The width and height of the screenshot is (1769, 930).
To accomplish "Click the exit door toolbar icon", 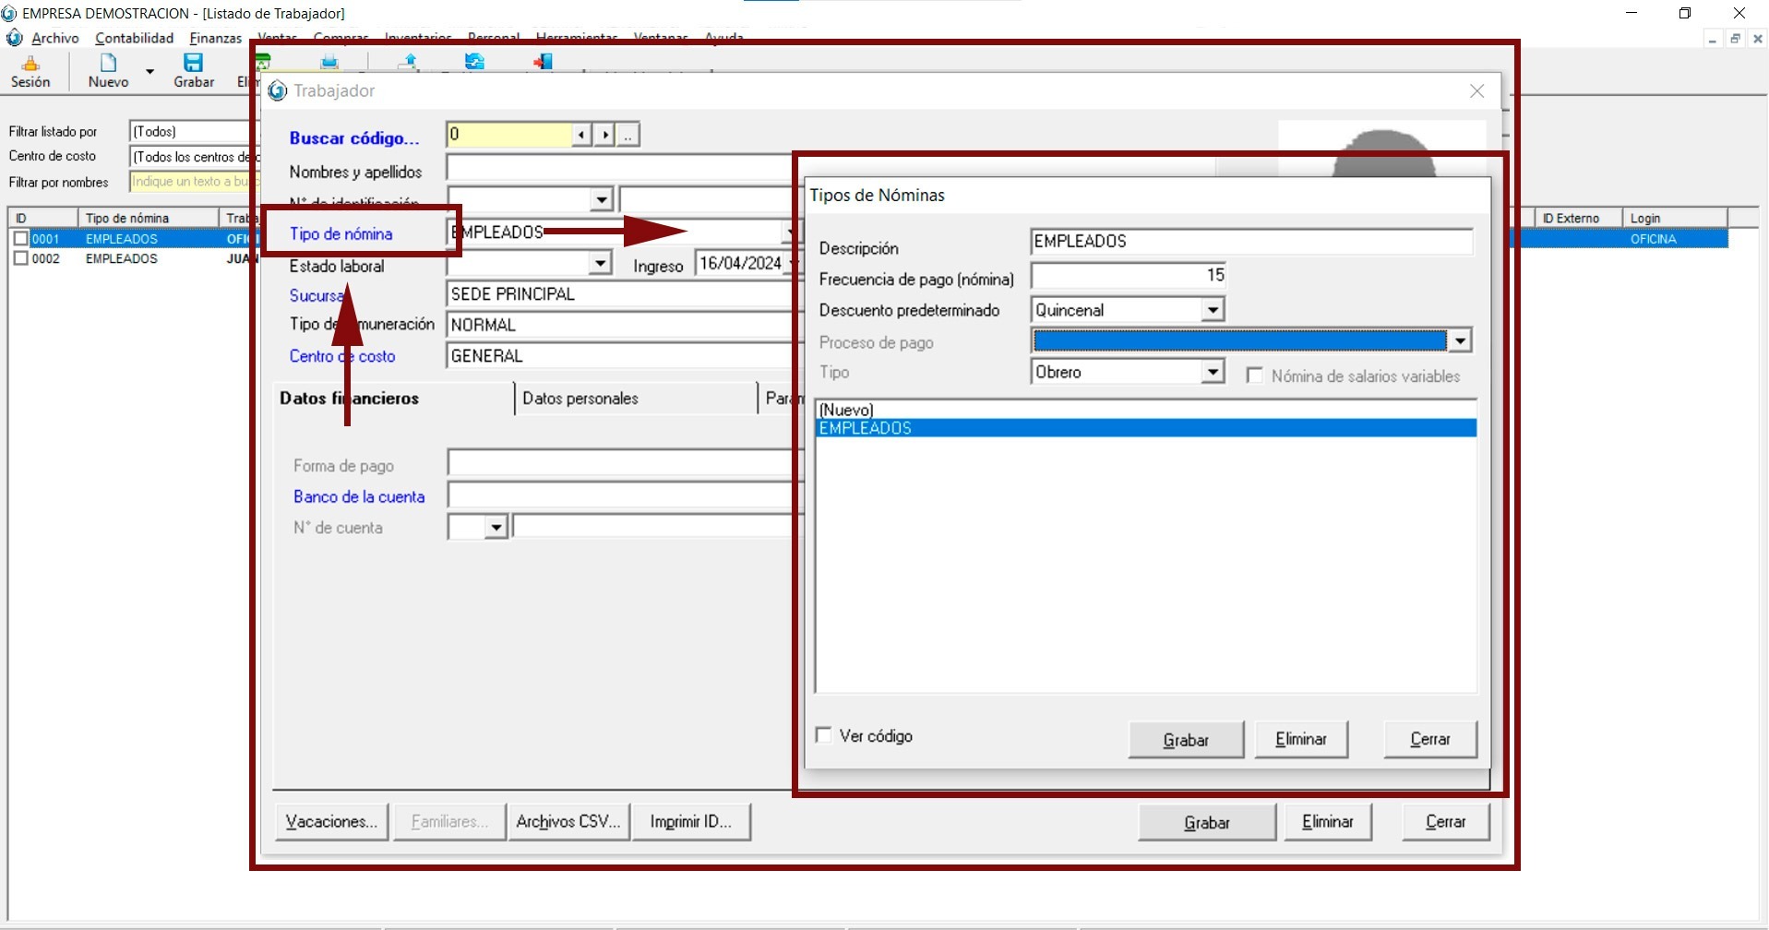I will click(x=543, y=62).
